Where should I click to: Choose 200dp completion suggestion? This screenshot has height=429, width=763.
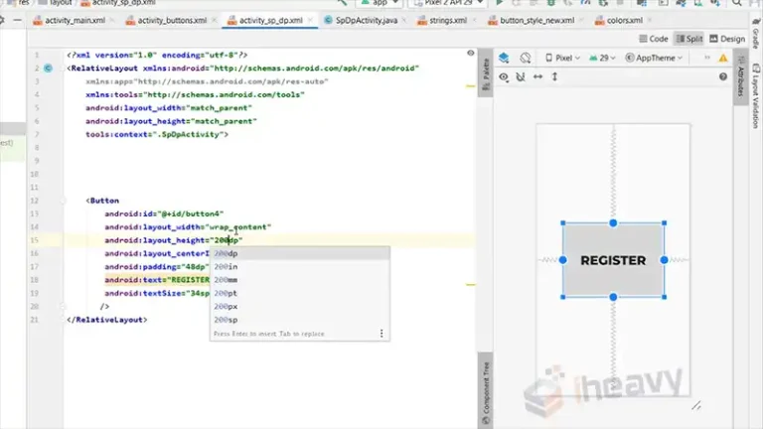point(300,253)
